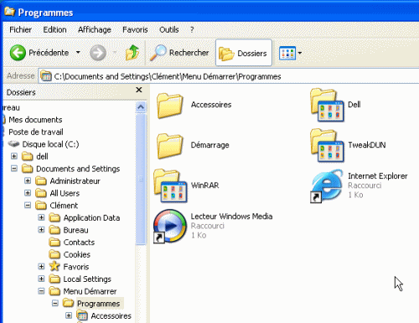Click the Lecteur Windows Media name
The width and height of the screenshot is (419, 323).
point(231,216)
